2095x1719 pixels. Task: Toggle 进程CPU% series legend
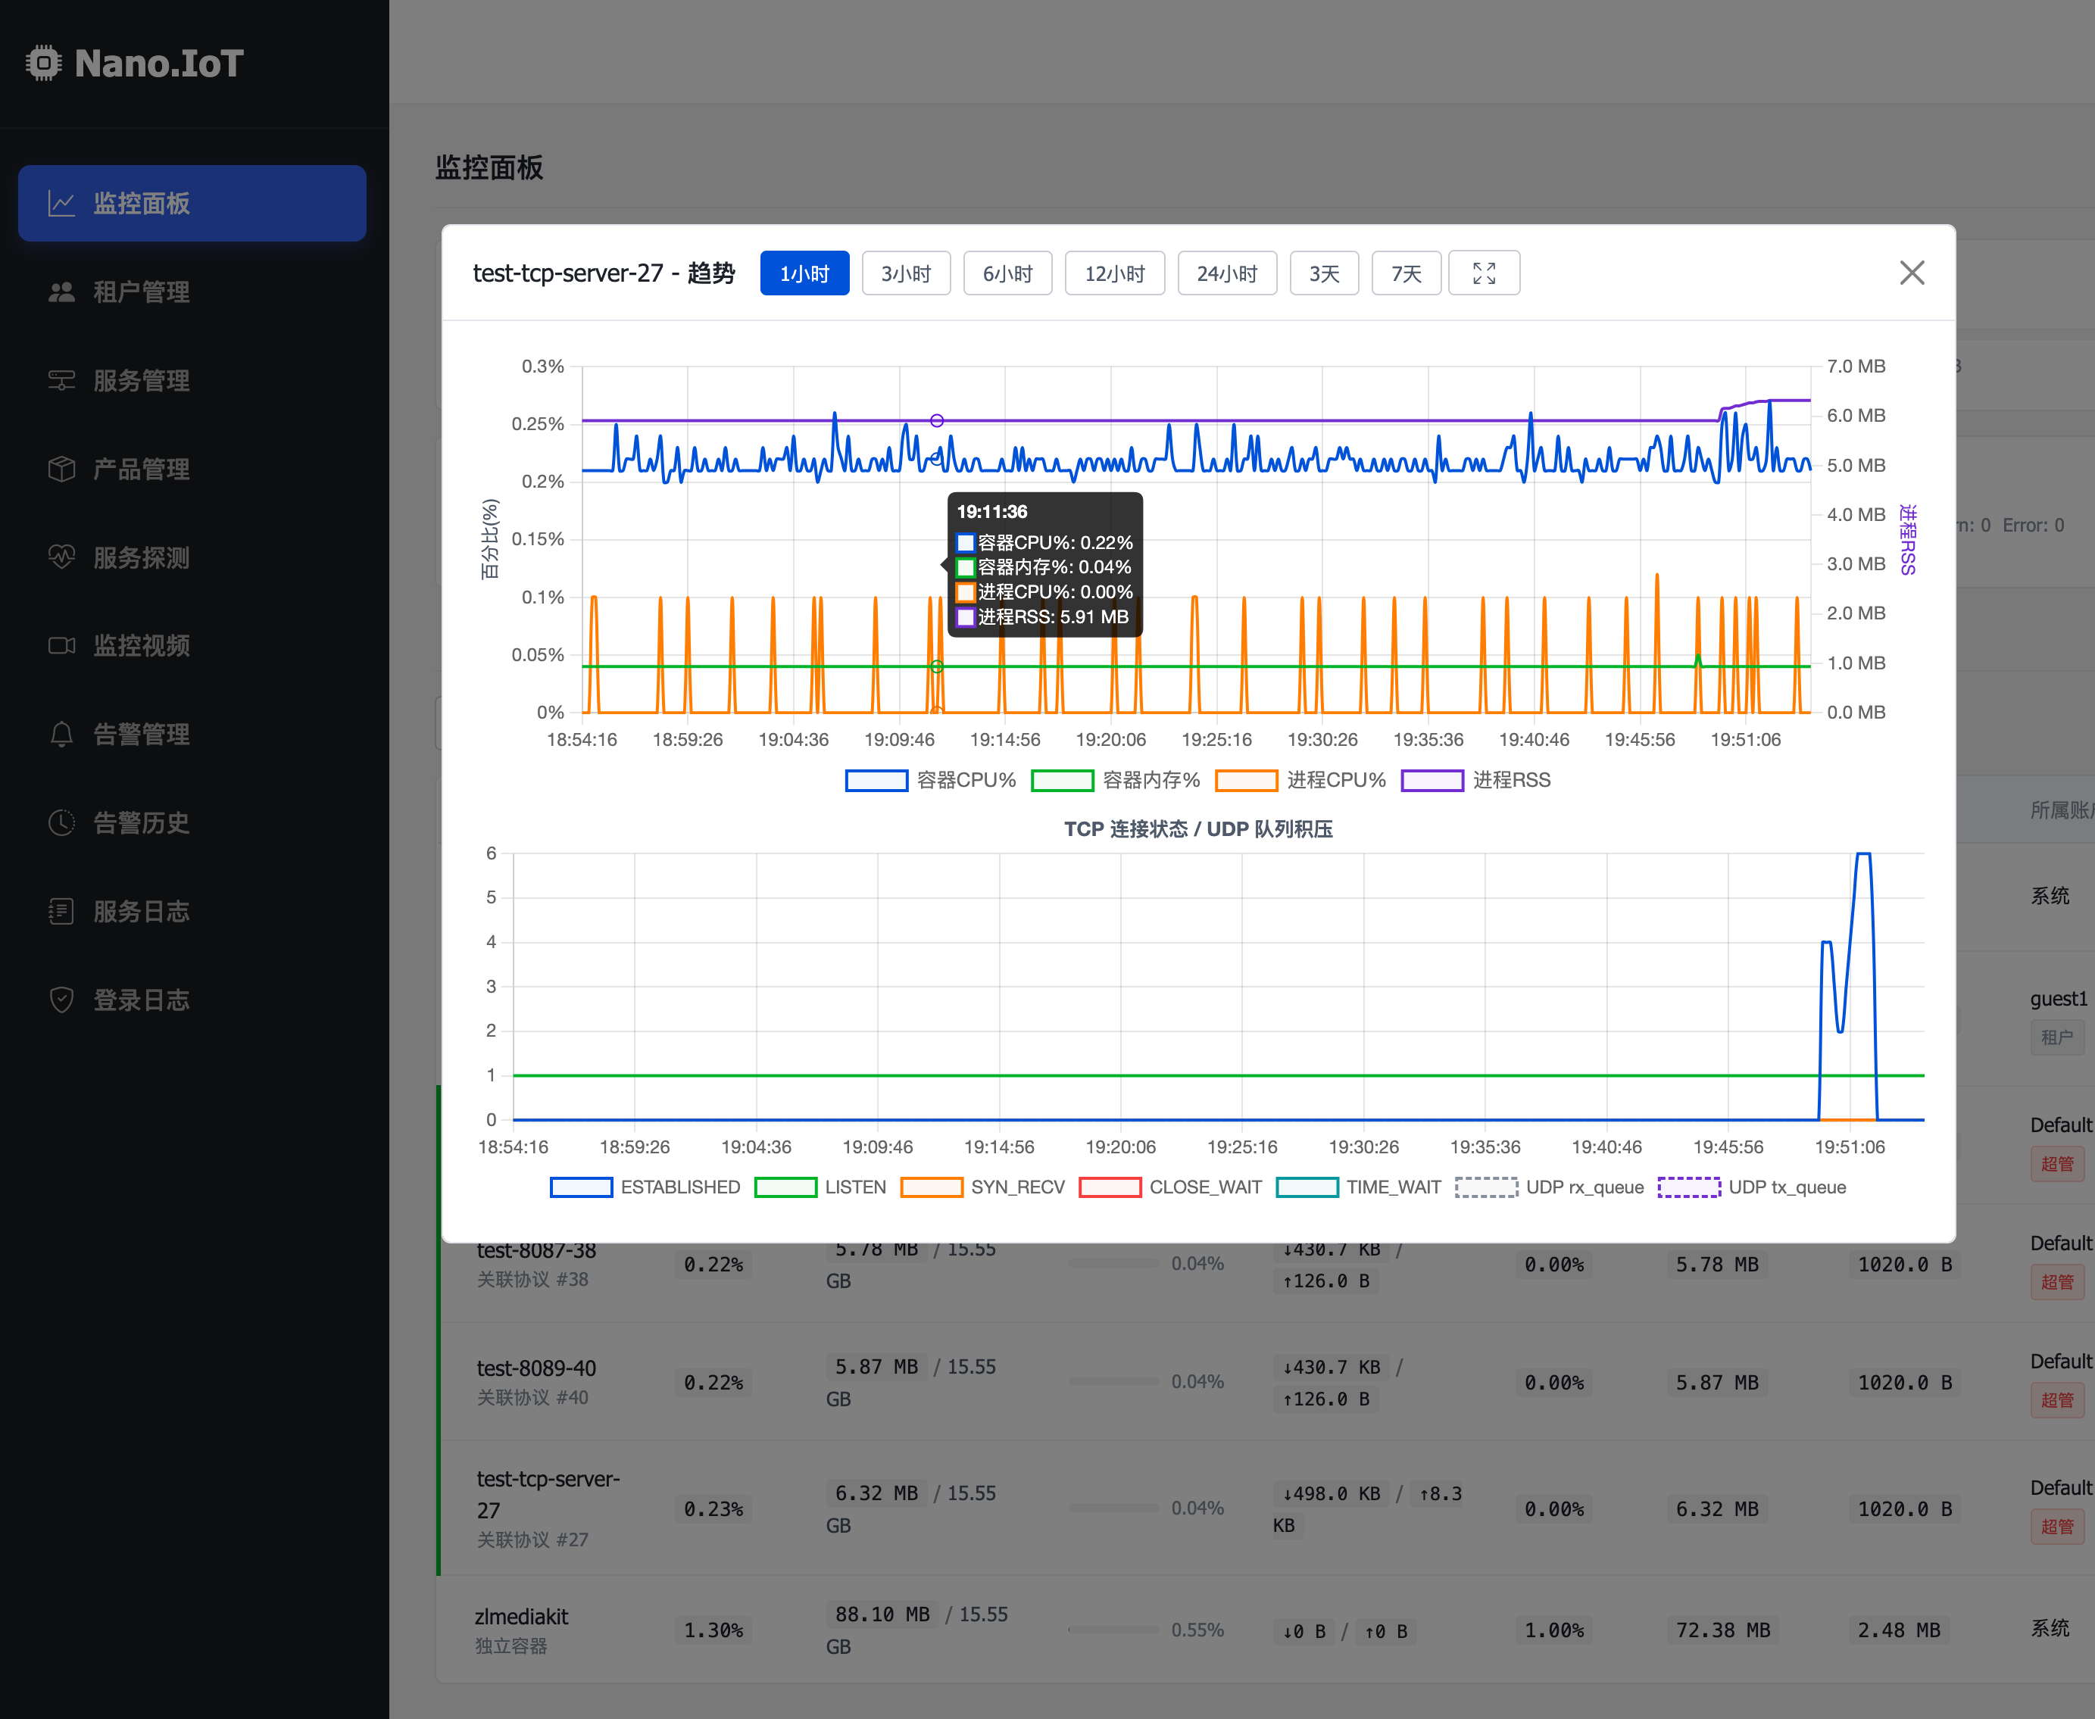click(1300, 780)
